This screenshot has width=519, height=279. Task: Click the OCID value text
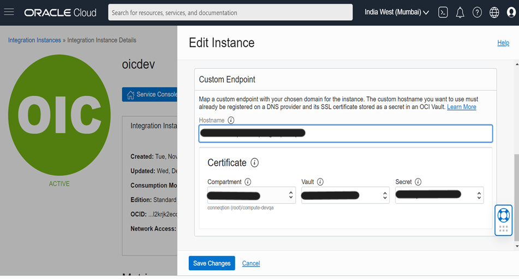(x=163, y=214)
